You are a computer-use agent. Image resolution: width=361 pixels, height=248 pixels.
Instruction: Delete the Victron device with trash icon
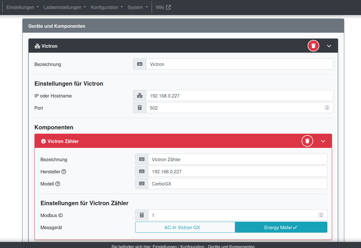click(x=313, y=46)
